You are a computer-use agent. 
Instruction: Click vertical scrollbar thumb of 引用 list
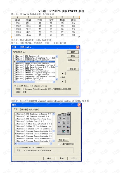[56, 66]
